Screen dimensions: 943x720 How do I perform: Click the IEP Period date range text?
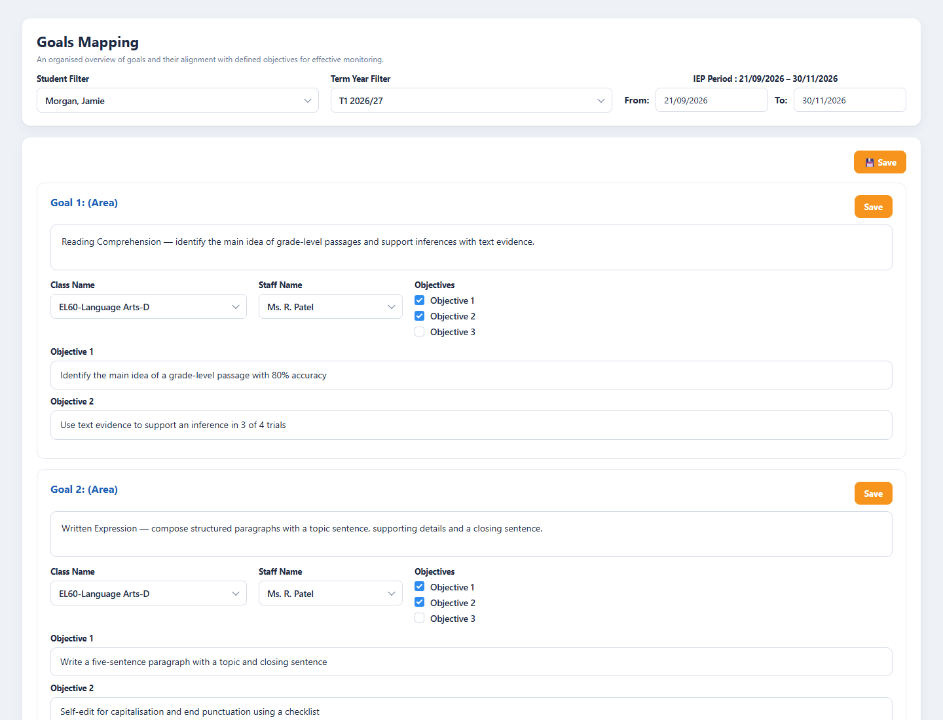click(x=766, y=79)
